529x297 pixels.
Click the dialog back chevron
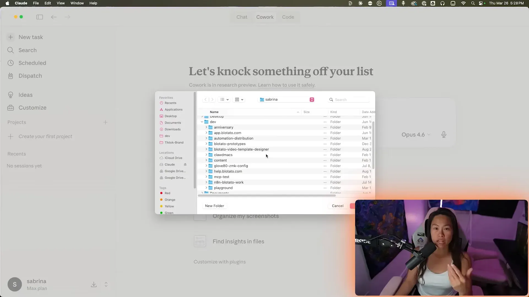[205, 100]
